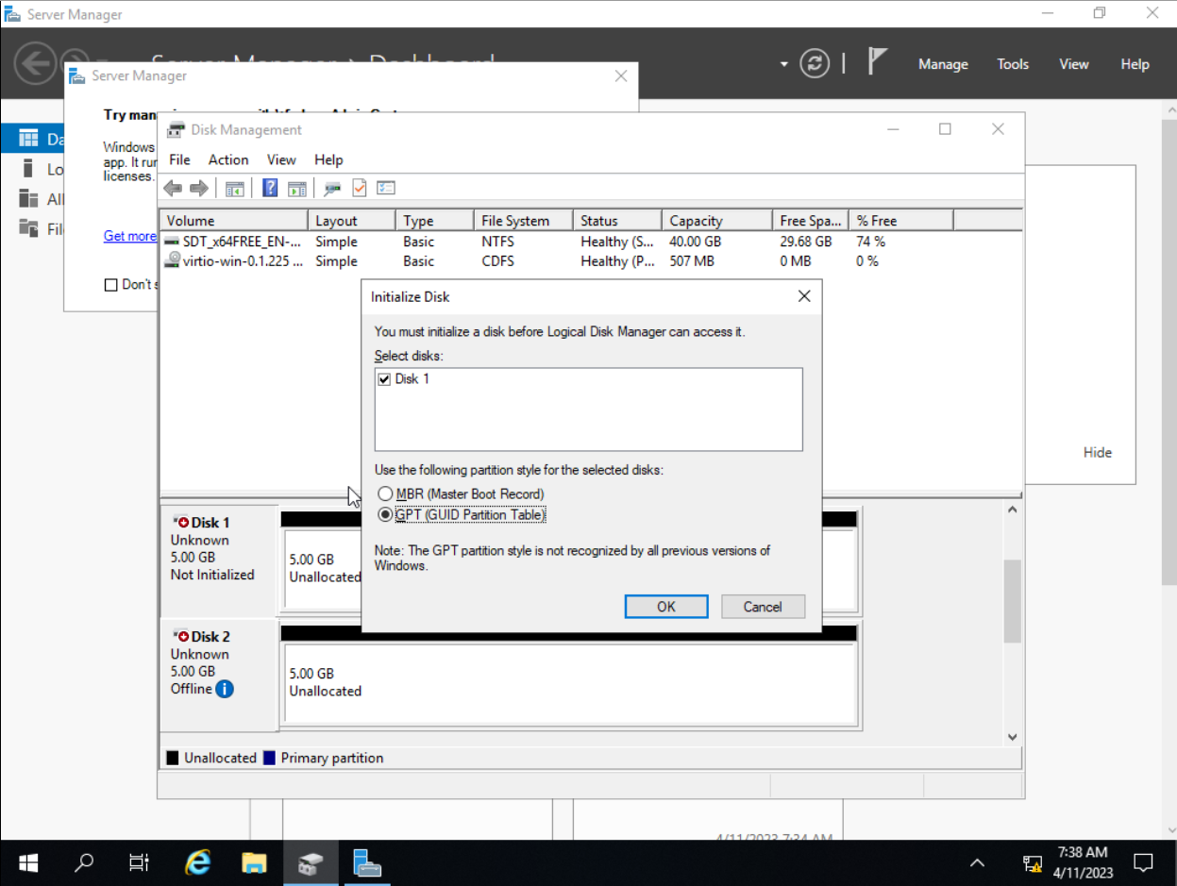Click the checklist settings toolbar icon
Viewport: 1177px width, 886px height.
coord(385,188)
